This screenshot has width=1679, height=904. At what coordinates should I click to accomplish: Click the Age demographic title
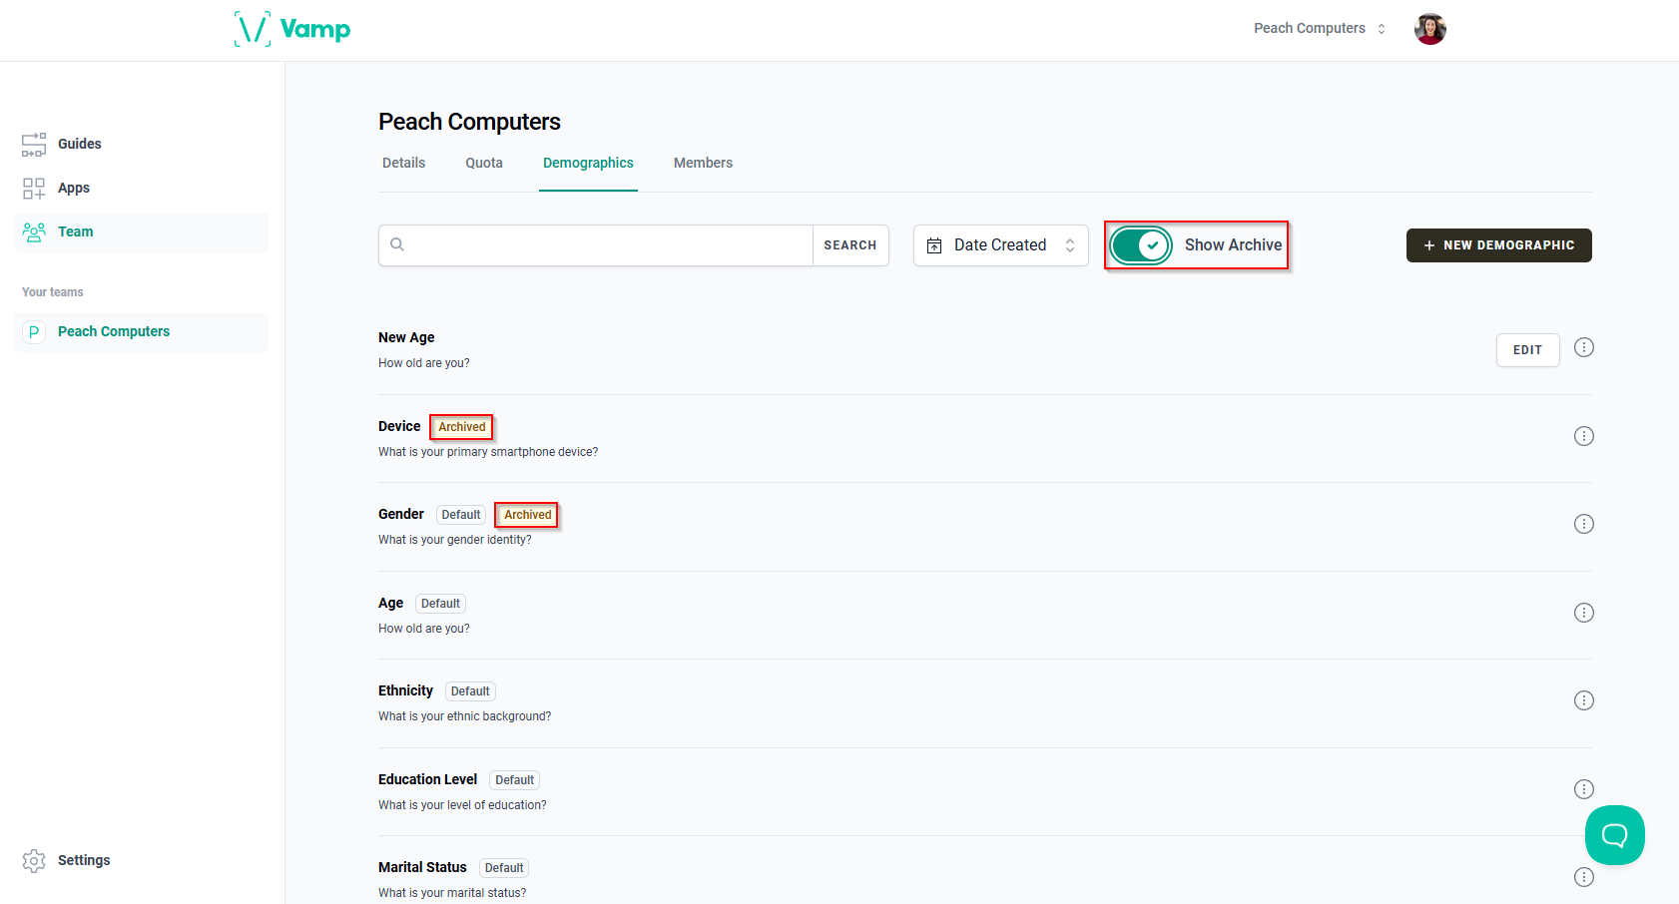pyautogui.click(x=390, y=603)
